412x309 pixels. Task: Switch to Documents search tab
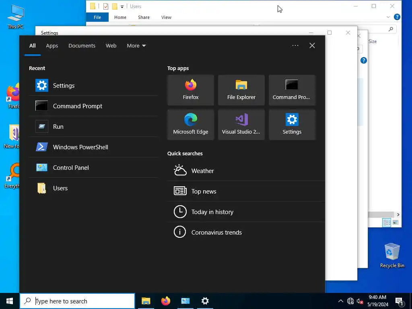[x=82, y=46]
